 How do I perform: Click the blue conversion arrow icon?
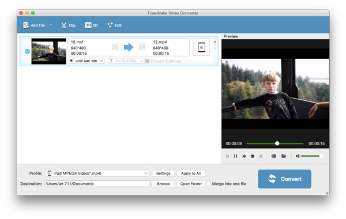coord(129,47)
